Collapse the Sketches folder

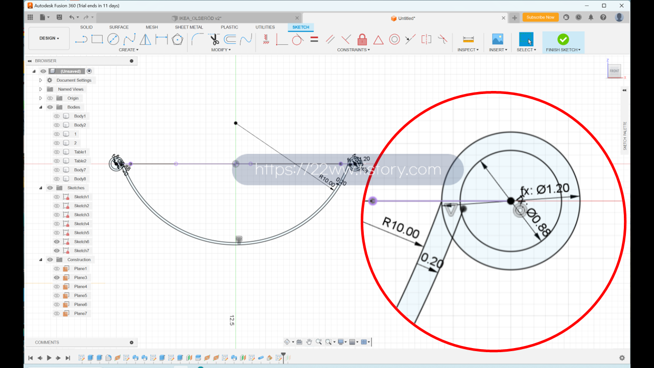tap(41, 188)
